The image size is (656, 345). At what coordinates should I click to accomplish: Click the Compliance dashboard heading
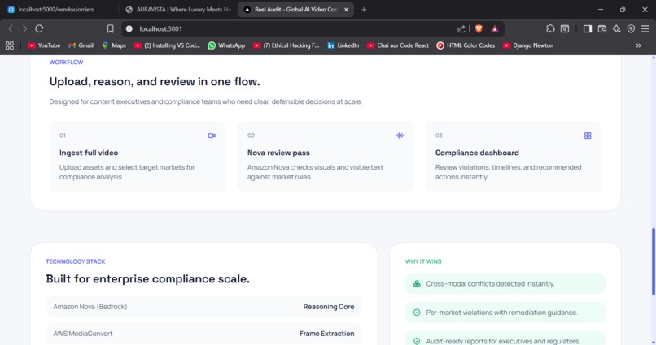(x=477, y=153)
